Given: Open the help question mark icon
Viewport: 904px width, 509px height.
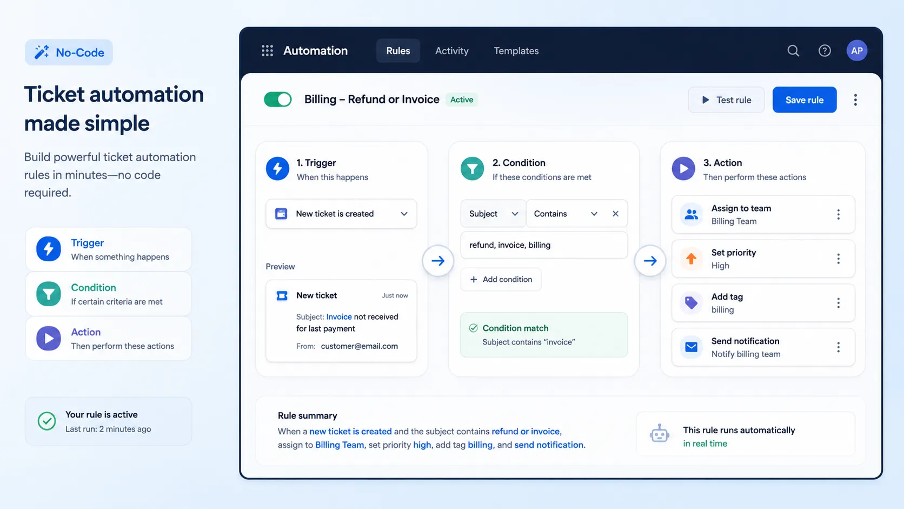Looking at the screenshot, I should 825,51.
